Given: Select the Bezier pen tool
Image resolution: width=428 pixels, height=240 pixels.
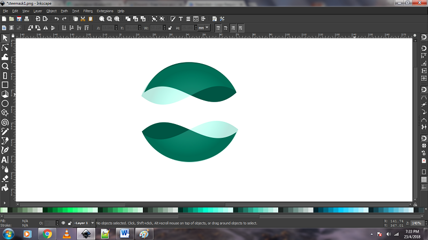Looking at the screenshot, I should 5,141.
